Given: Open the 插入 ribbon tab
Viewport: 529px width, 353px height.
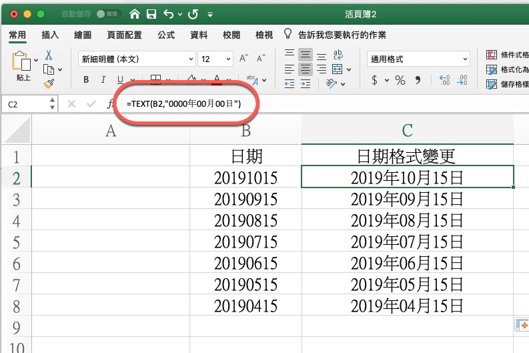Looking at the screenshot, I should (50, 35).
